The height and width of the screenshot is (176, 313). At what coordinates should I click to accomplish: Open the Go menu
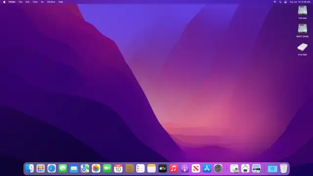43,2
